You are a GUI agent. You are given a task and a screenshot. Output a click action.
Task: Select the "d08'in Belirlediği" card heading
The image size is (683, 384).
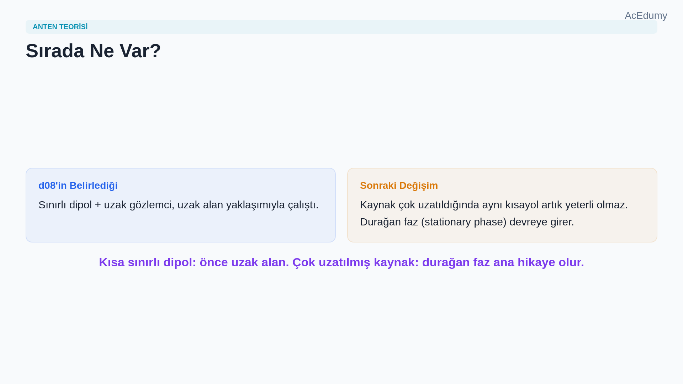point(78,185)
